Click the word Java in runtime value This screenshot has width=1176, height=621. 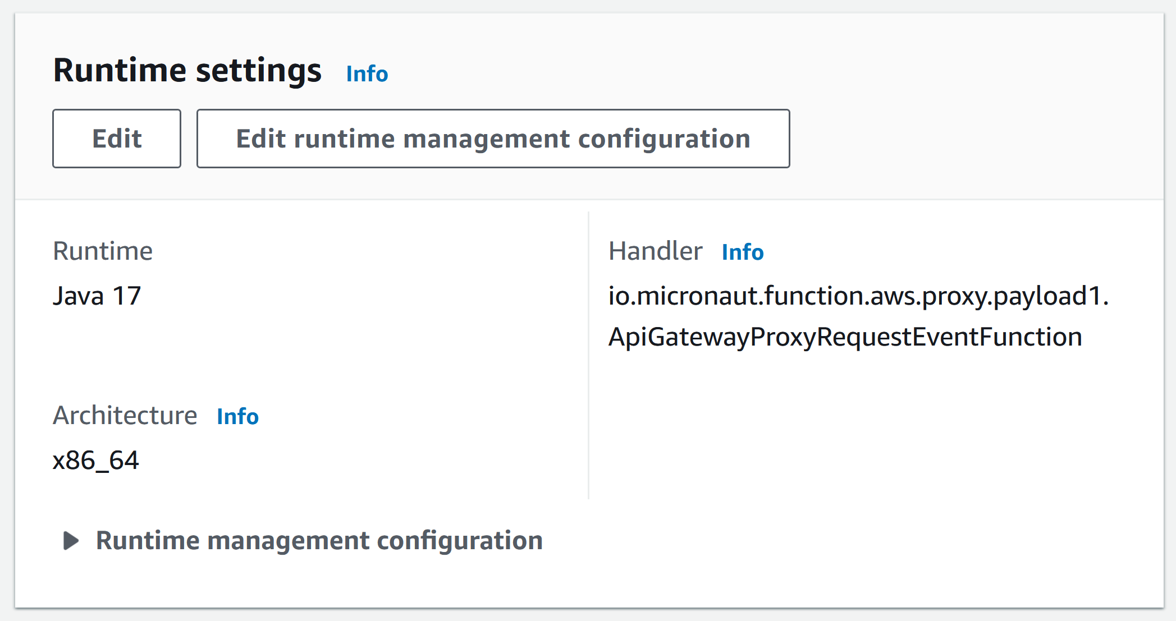pyautogui.click(x=79, y=296)
